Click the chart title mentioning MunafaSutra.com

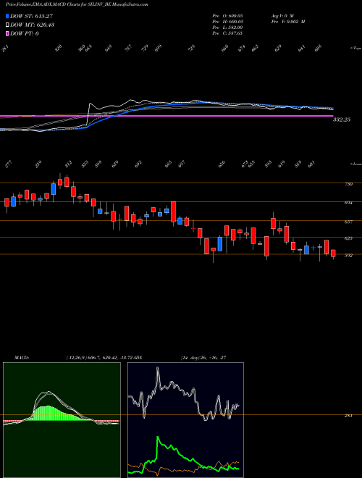point(77,4)
